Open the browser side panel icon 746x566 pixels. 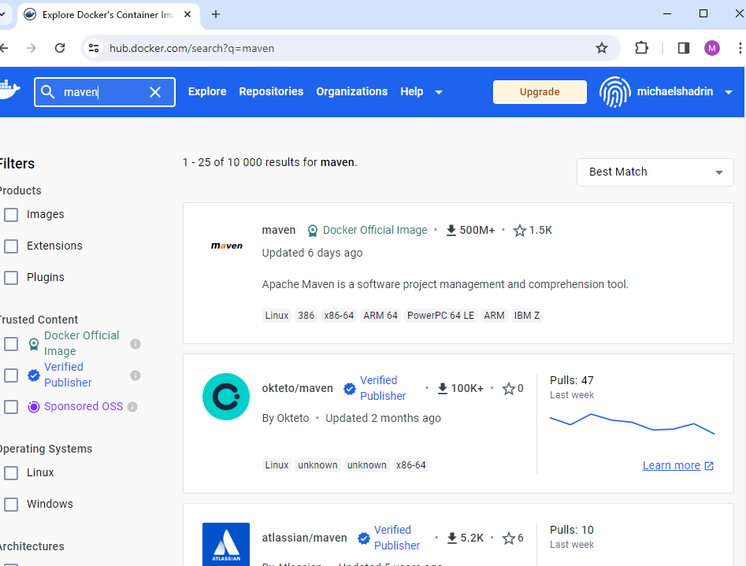click(x=684, y=48)
